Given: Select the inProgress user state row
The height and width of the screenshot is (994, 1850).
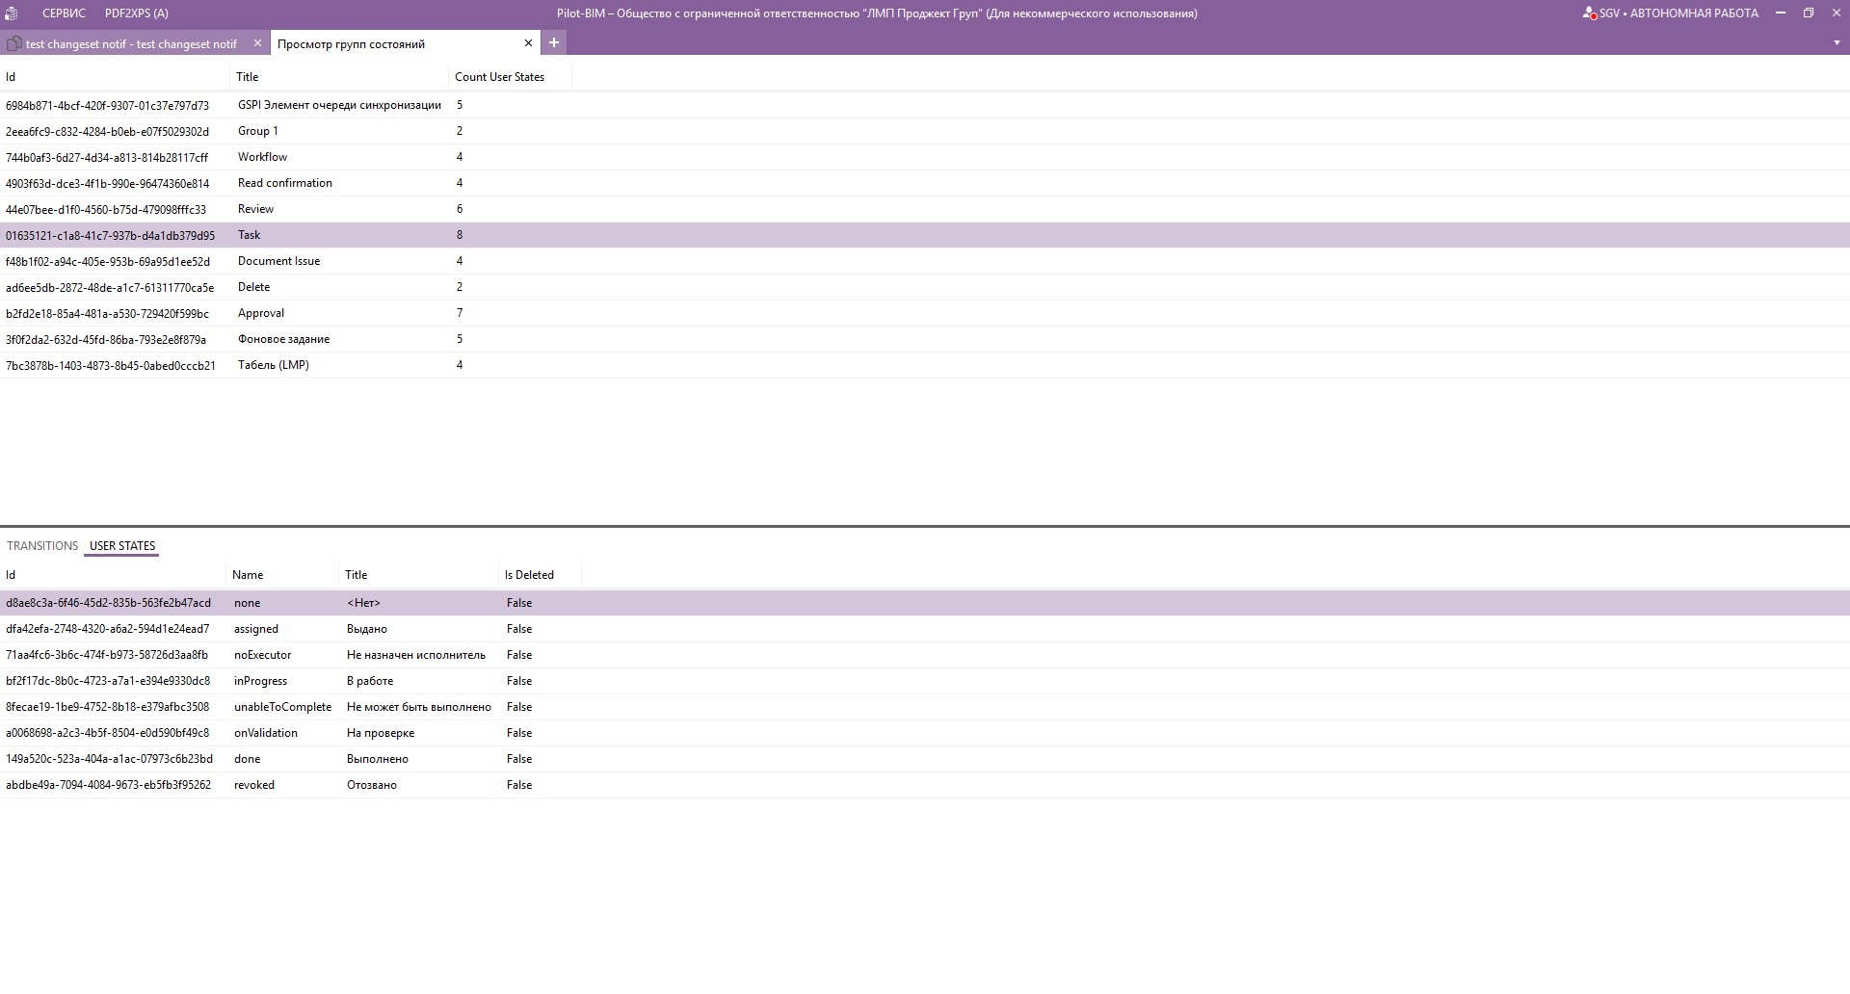Looking at the screenshot, I should tap(260, 681).
